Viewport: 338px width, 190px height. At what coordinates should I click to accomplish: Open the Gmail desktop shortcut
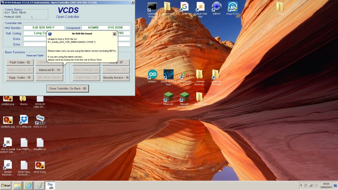point(184,8)
